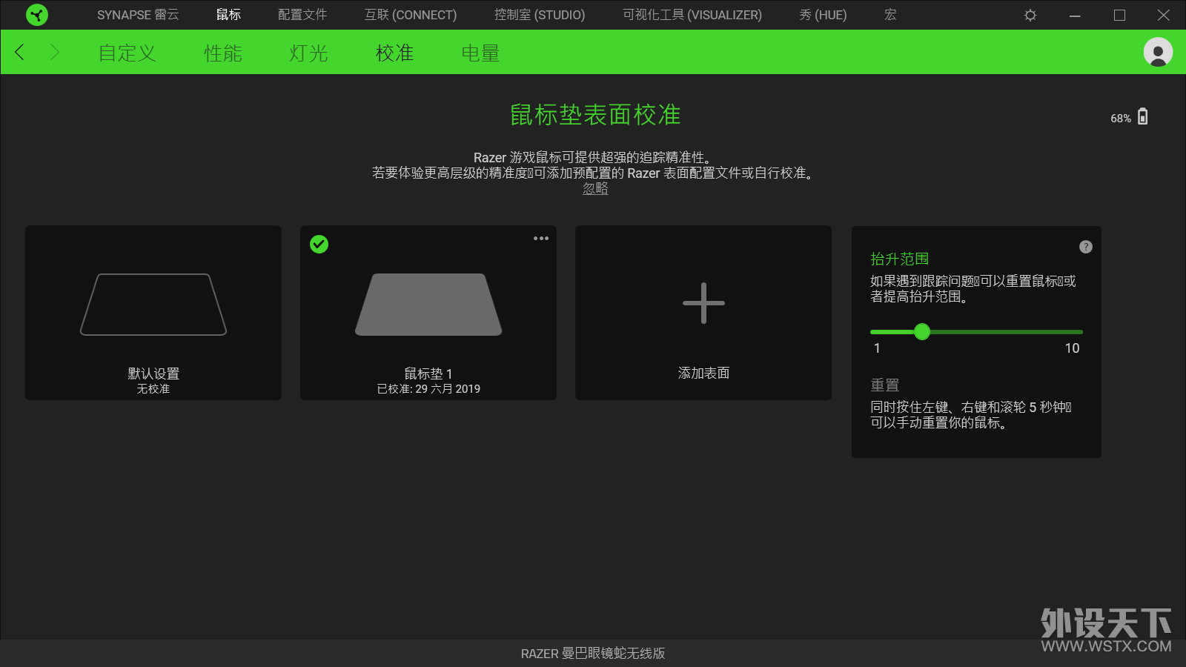
Task: Click slider minimum value 1
Action: pyautogui.click(x=877, y=348)
